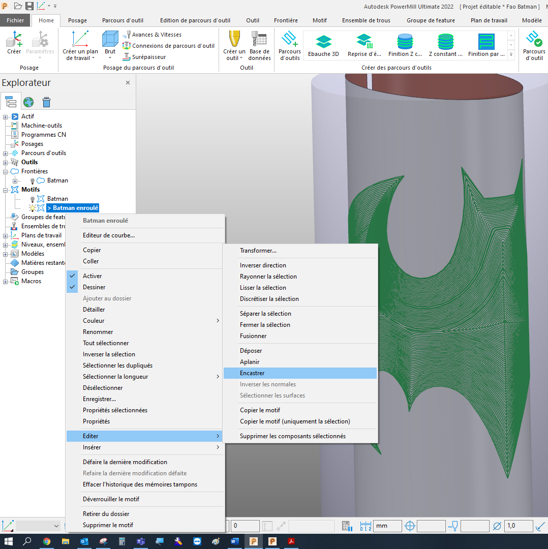Image resolution: width=548 pixels, height=549 pixels.
Task: Click the recycle bin icon in Explorateur
Action: pos(46,102)
